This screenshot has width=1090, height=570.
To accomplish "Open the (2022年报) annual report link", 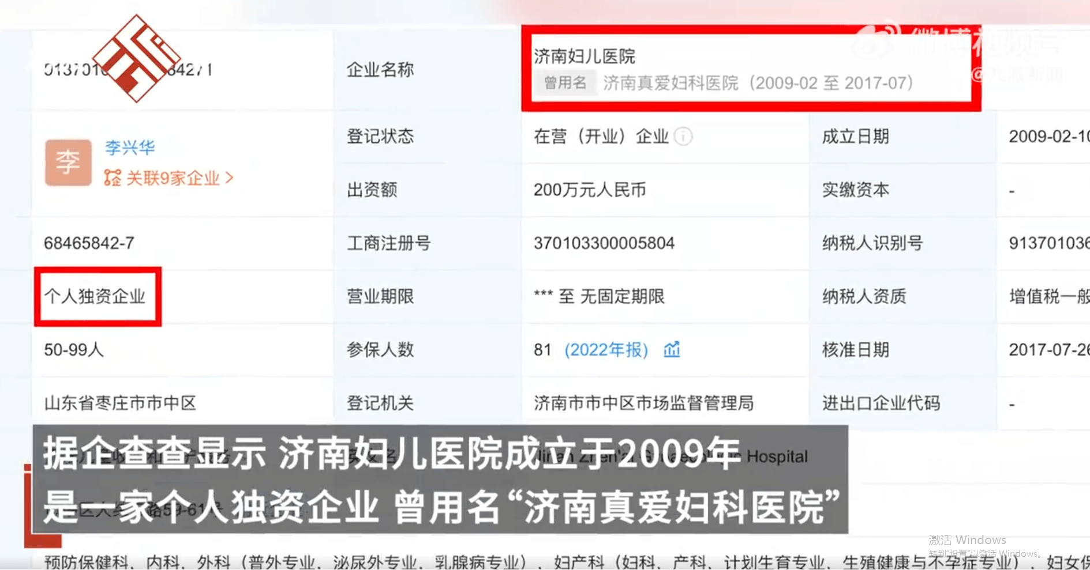I will [606, 349].
